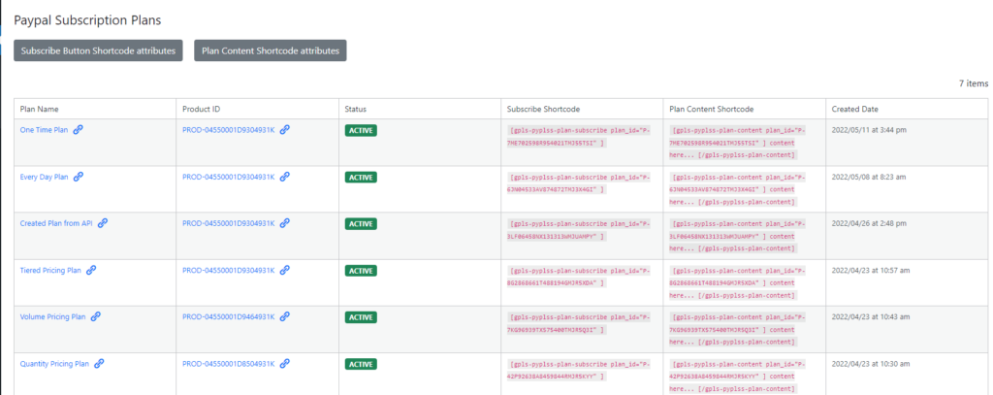Click link icon after Created Plan from API
This screenshot has width=993, height=395.
click(103, 223)
